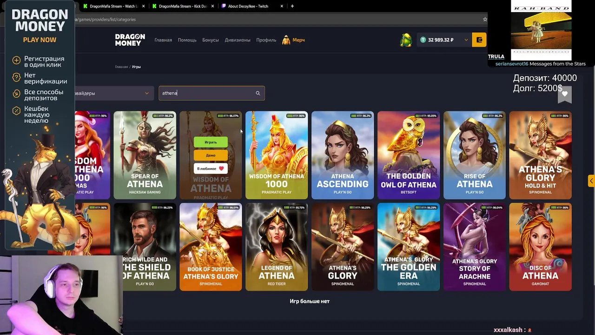Open Athena's Glory The Golden Era card
This screenshot has width=595, height=335.
[x=409, y=247]
